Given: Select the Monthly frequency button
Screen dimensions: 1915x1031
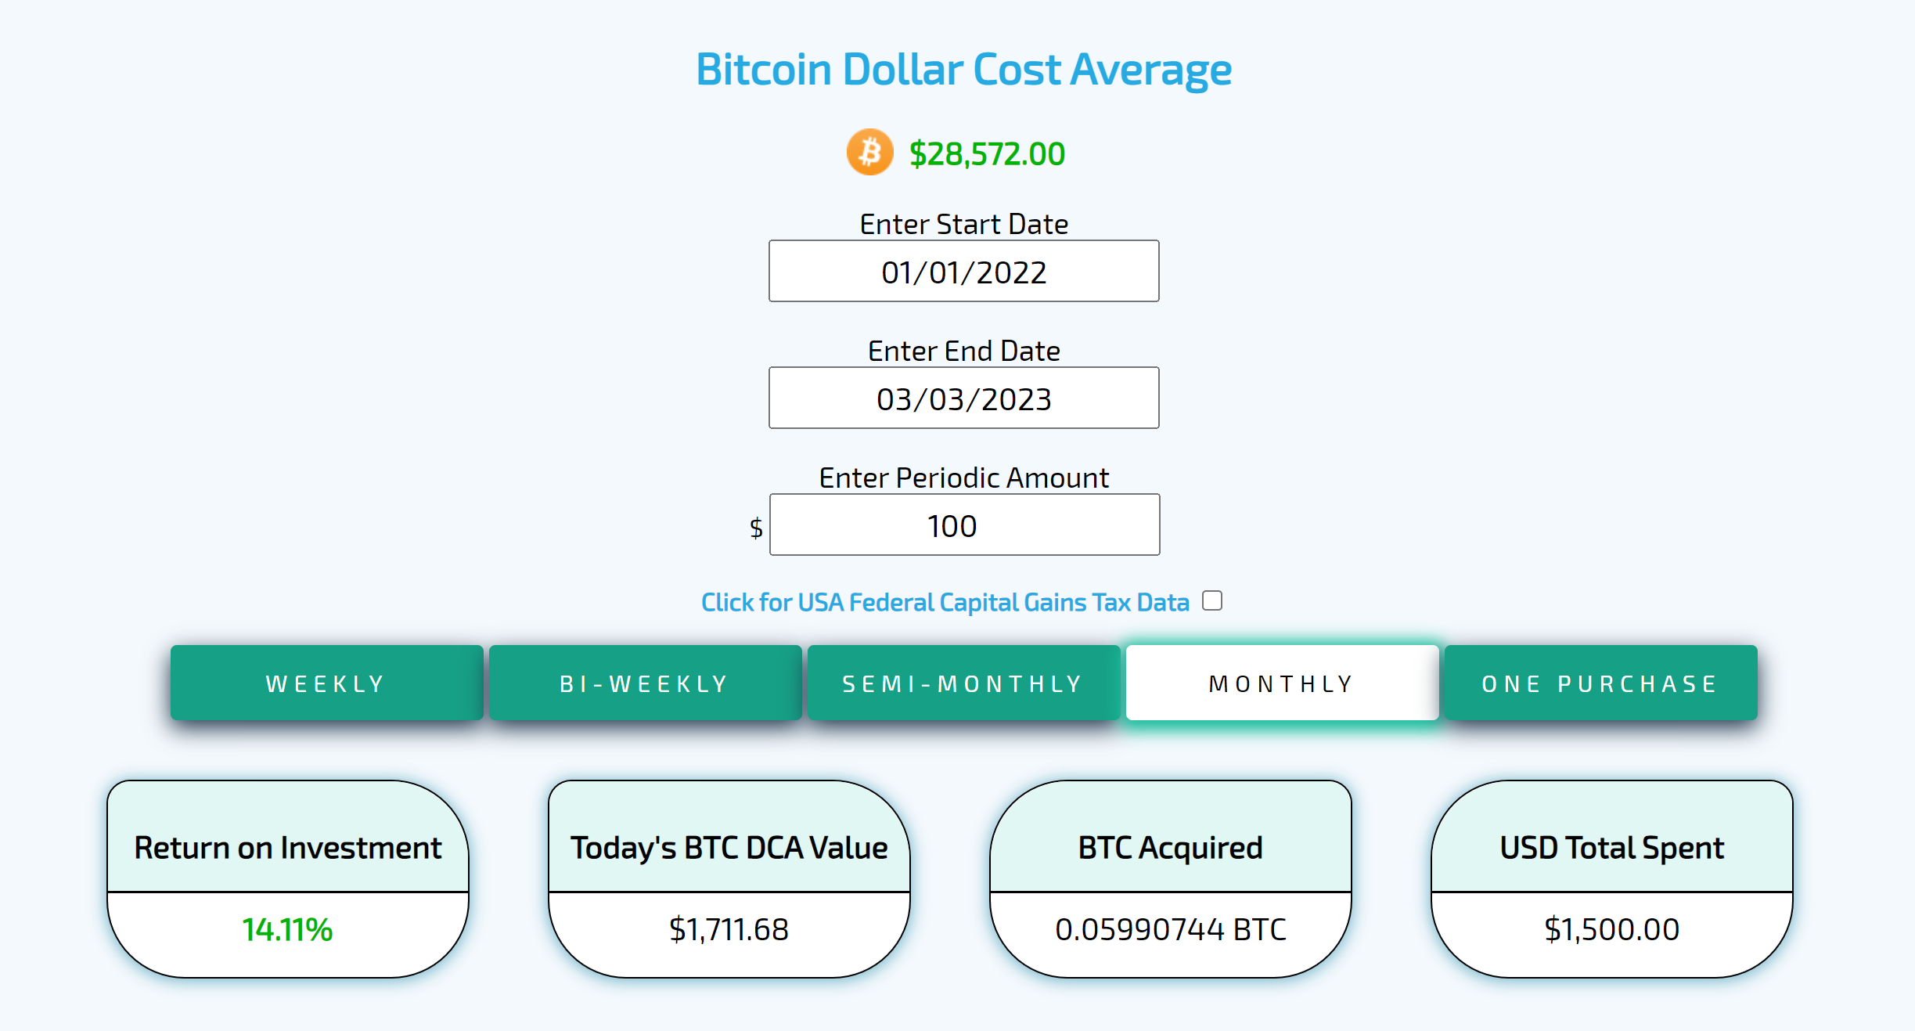Looking at the screenshot, I should [x=1282, y=683].
